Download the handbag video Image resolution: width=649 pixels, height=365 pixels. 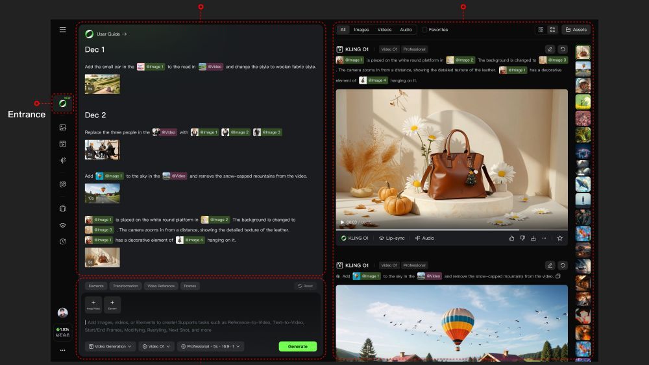tap(533, 238)
